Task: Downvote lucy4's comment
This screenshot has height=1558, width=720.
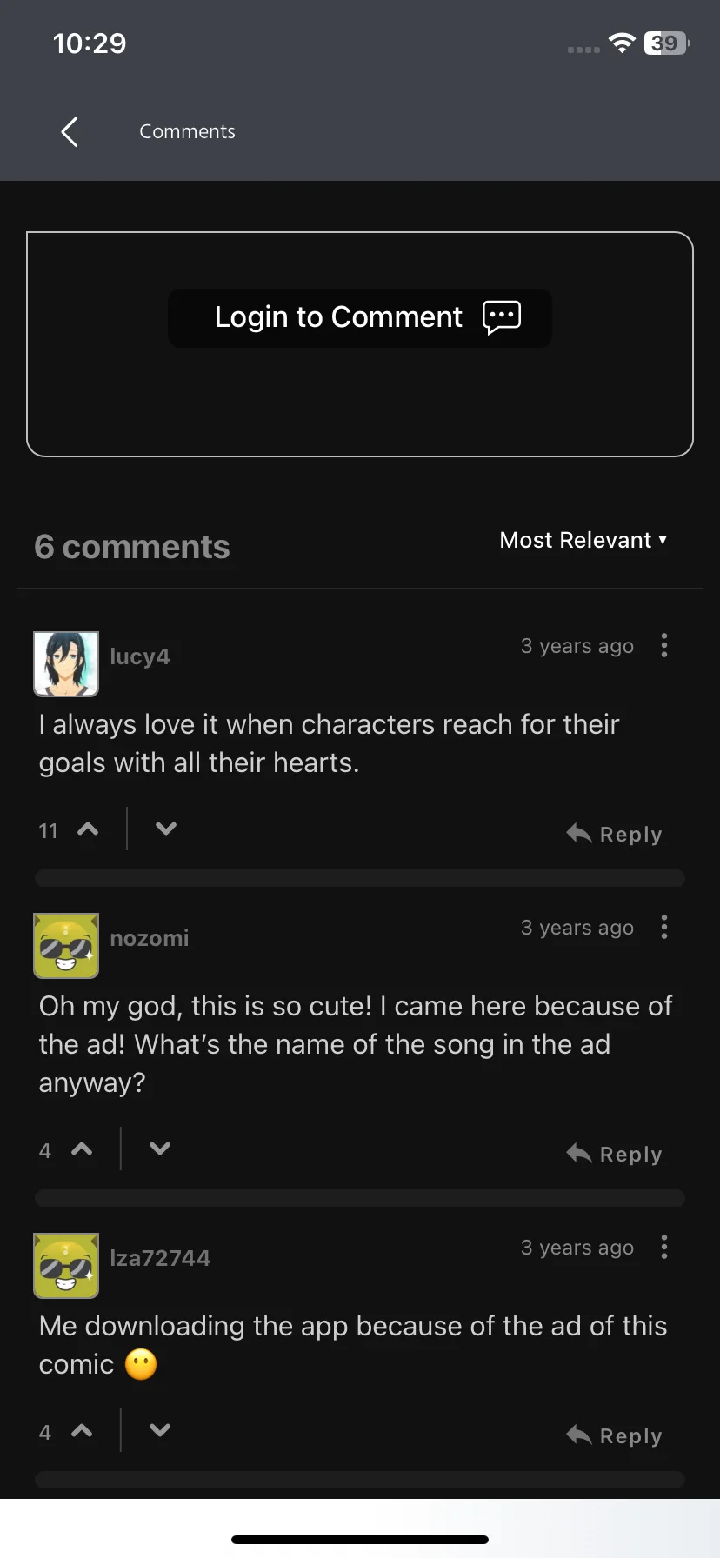Action: tap(165, 829)
